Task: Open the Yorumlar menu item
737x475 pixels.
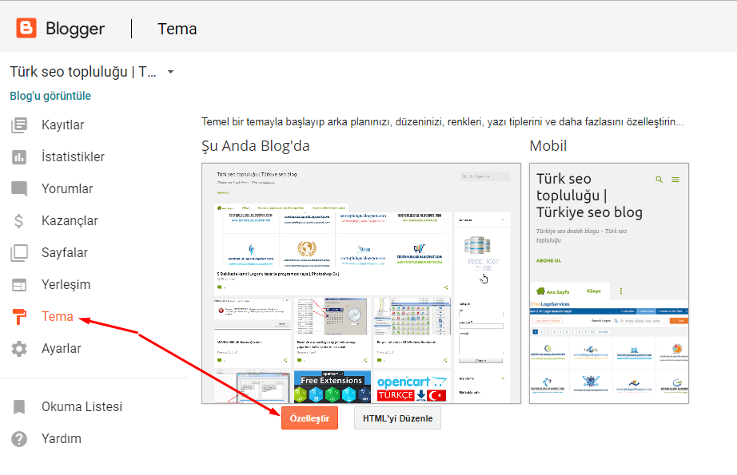Action: 67,188
